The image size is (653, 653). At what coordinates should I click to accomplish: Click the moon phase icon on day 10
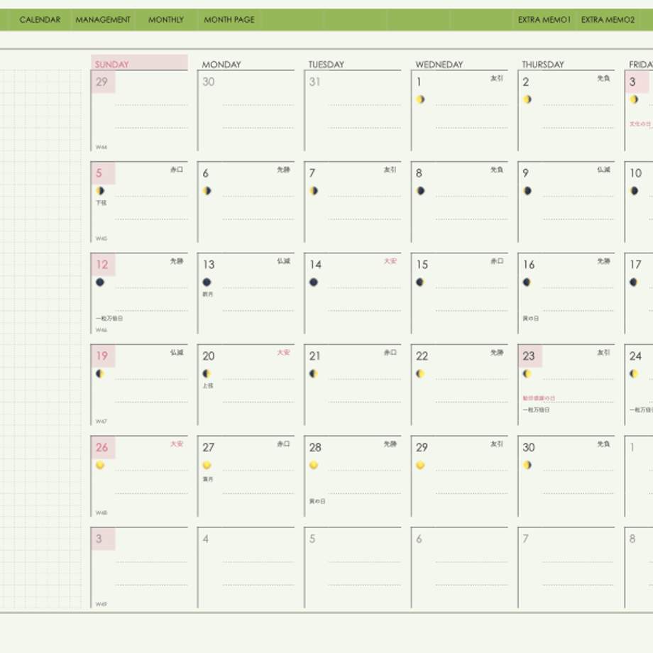pos(634,191)
